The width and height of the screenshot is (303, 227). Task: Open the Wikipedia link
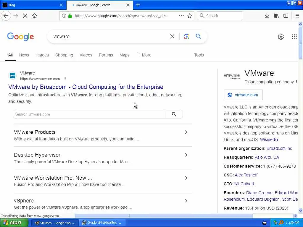tap(269, 140)
